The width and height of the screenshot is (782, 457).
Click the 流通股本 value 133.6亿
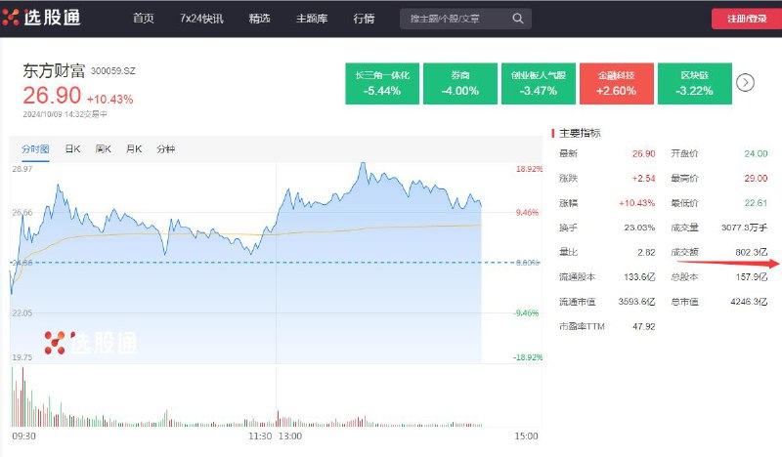(x=639, y=277)
